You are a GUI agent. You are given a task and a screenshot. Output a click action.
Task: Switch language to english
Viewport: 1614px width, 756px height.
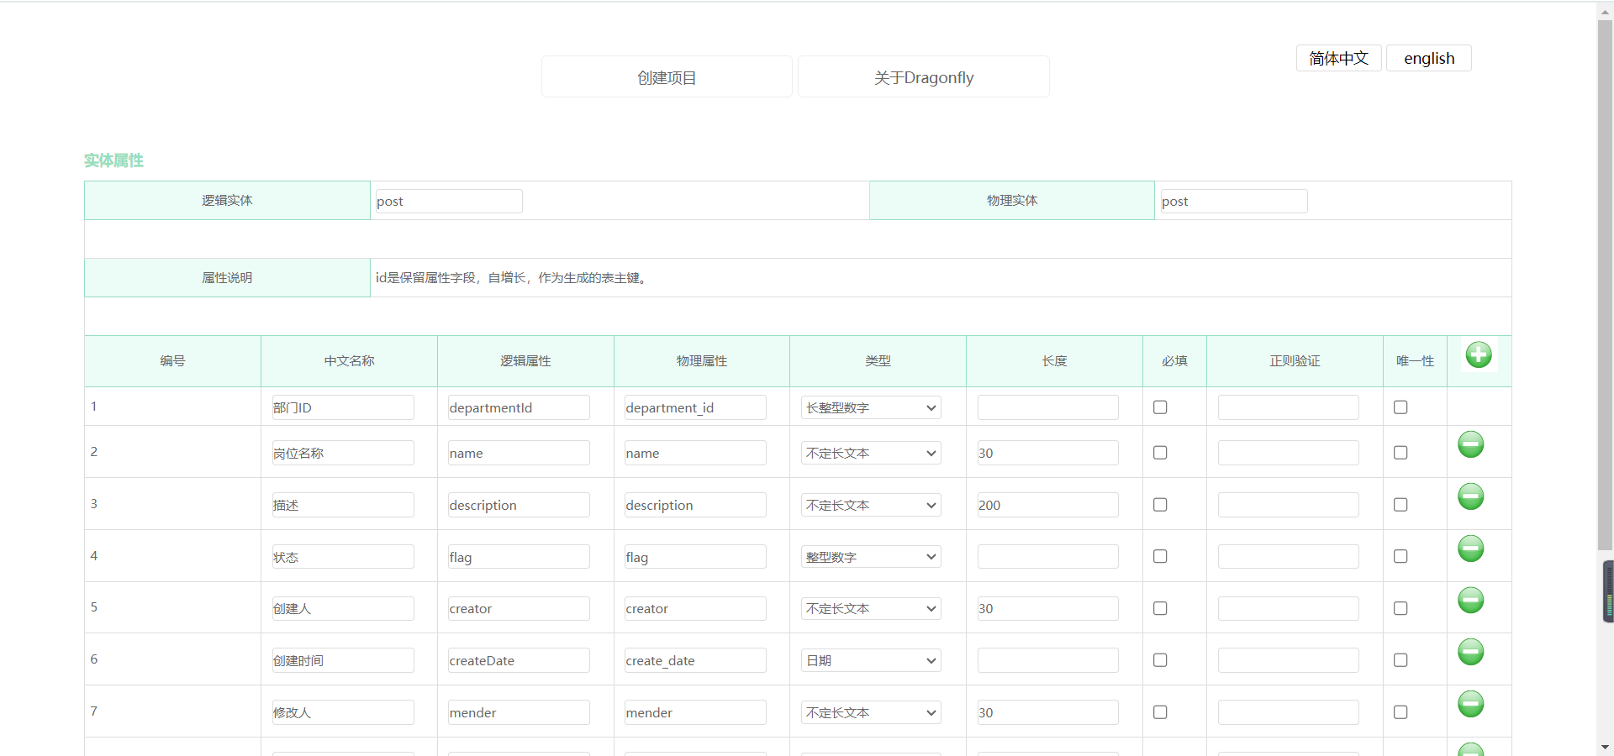[1429, 58]
